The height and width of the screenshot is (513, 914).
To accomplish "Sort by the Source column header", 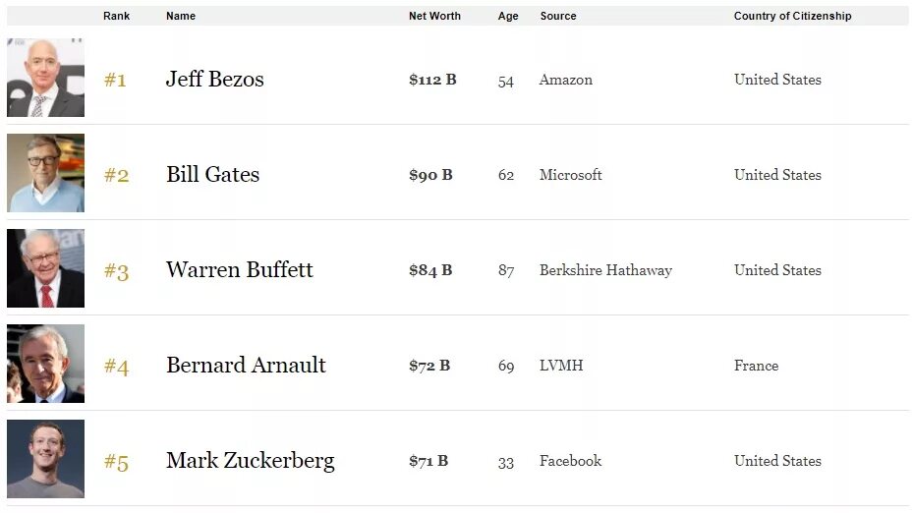I will pos(558,16).
